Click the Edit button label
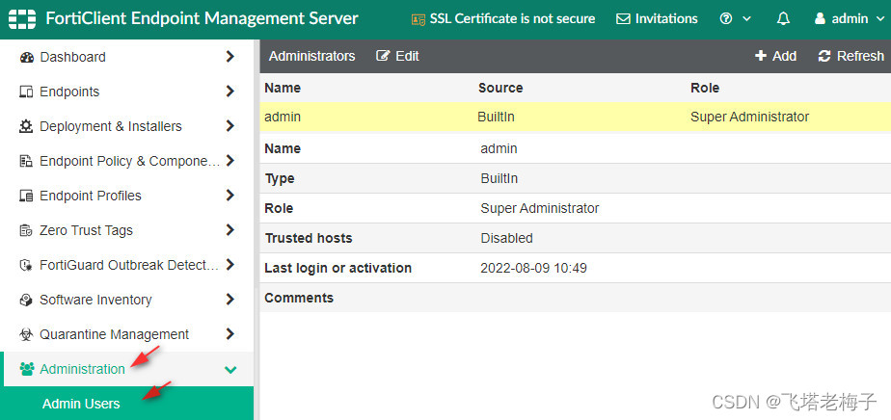Screen dimensions: 891x420 tap(408, 56)
